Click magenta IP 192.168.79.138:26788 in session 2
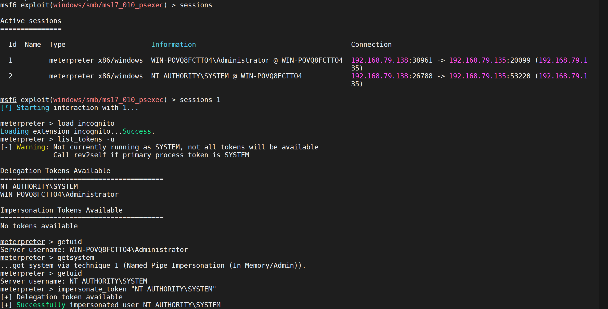The image size is (608, 309). pos(392,76)
